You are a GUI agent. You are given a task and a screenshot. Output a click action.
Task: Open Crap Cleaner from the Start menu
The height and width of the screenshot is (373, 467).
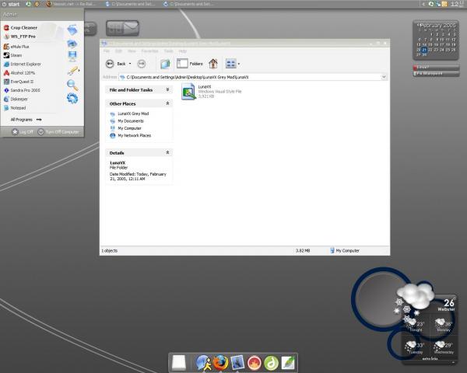(20, 28)
